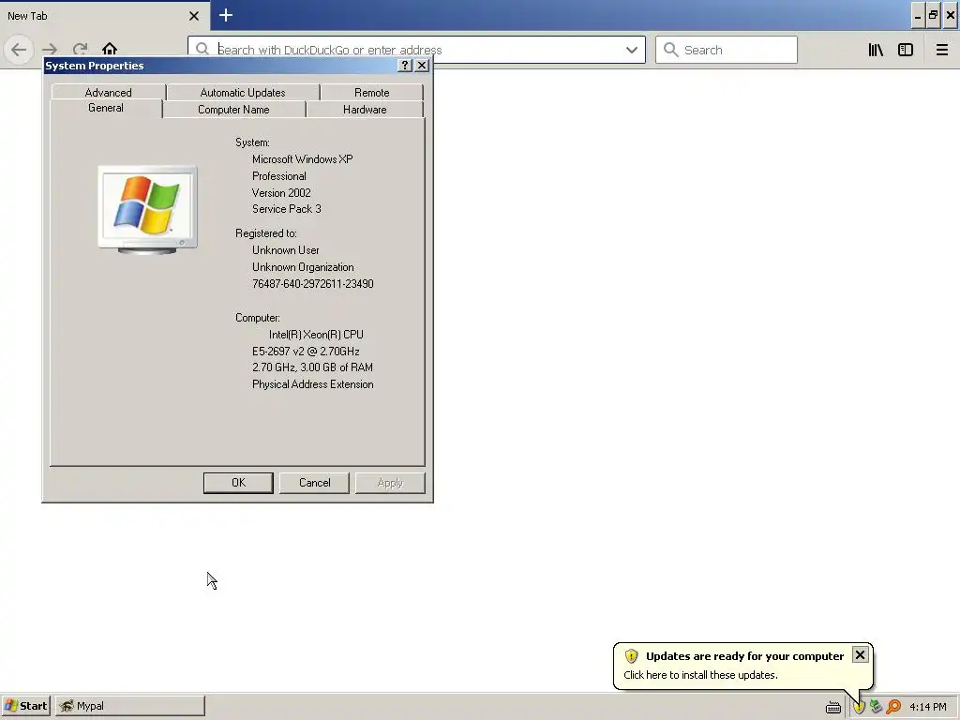Open the Library bookmarks icon
The image size is (960, 720).
876,50
